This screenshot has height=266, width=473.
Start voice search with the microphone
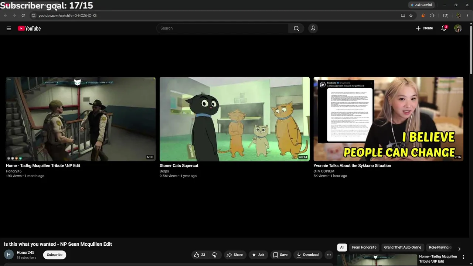(x=313, y=28)
